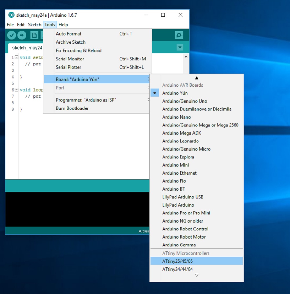This screenshot has height=294, width=290.
Task: Select ATtiny24/44/84 microcontroller
Action: pyautogui.click(x=197, y=269)
